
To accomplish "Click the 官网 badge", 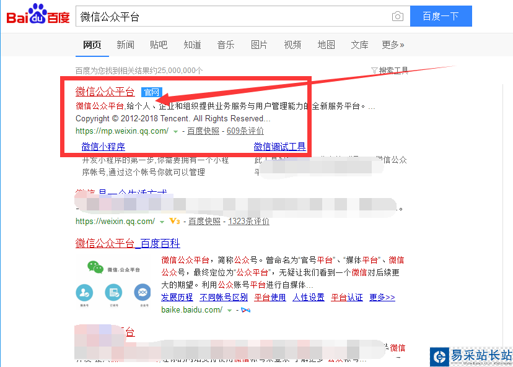I will point(151,92).
